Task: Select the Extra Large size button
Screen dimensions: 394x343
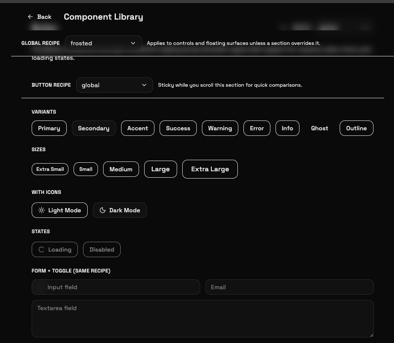Action: (x=210, y=169)
